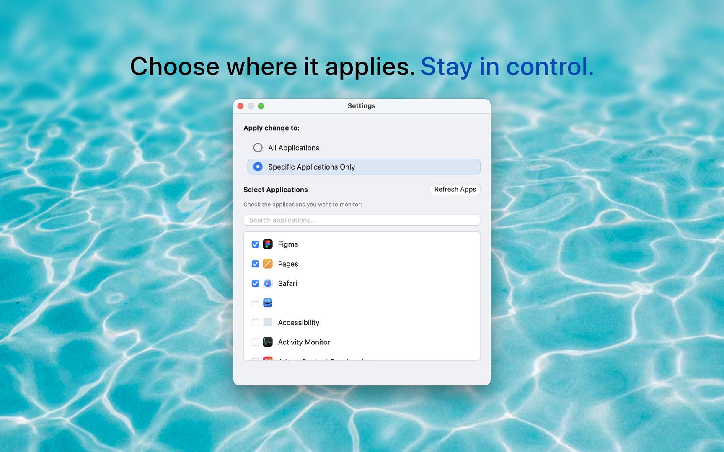This screenshot has height=452, width=724.
Task: Click the Safari compass icon
Action: (x=268, y=283)
